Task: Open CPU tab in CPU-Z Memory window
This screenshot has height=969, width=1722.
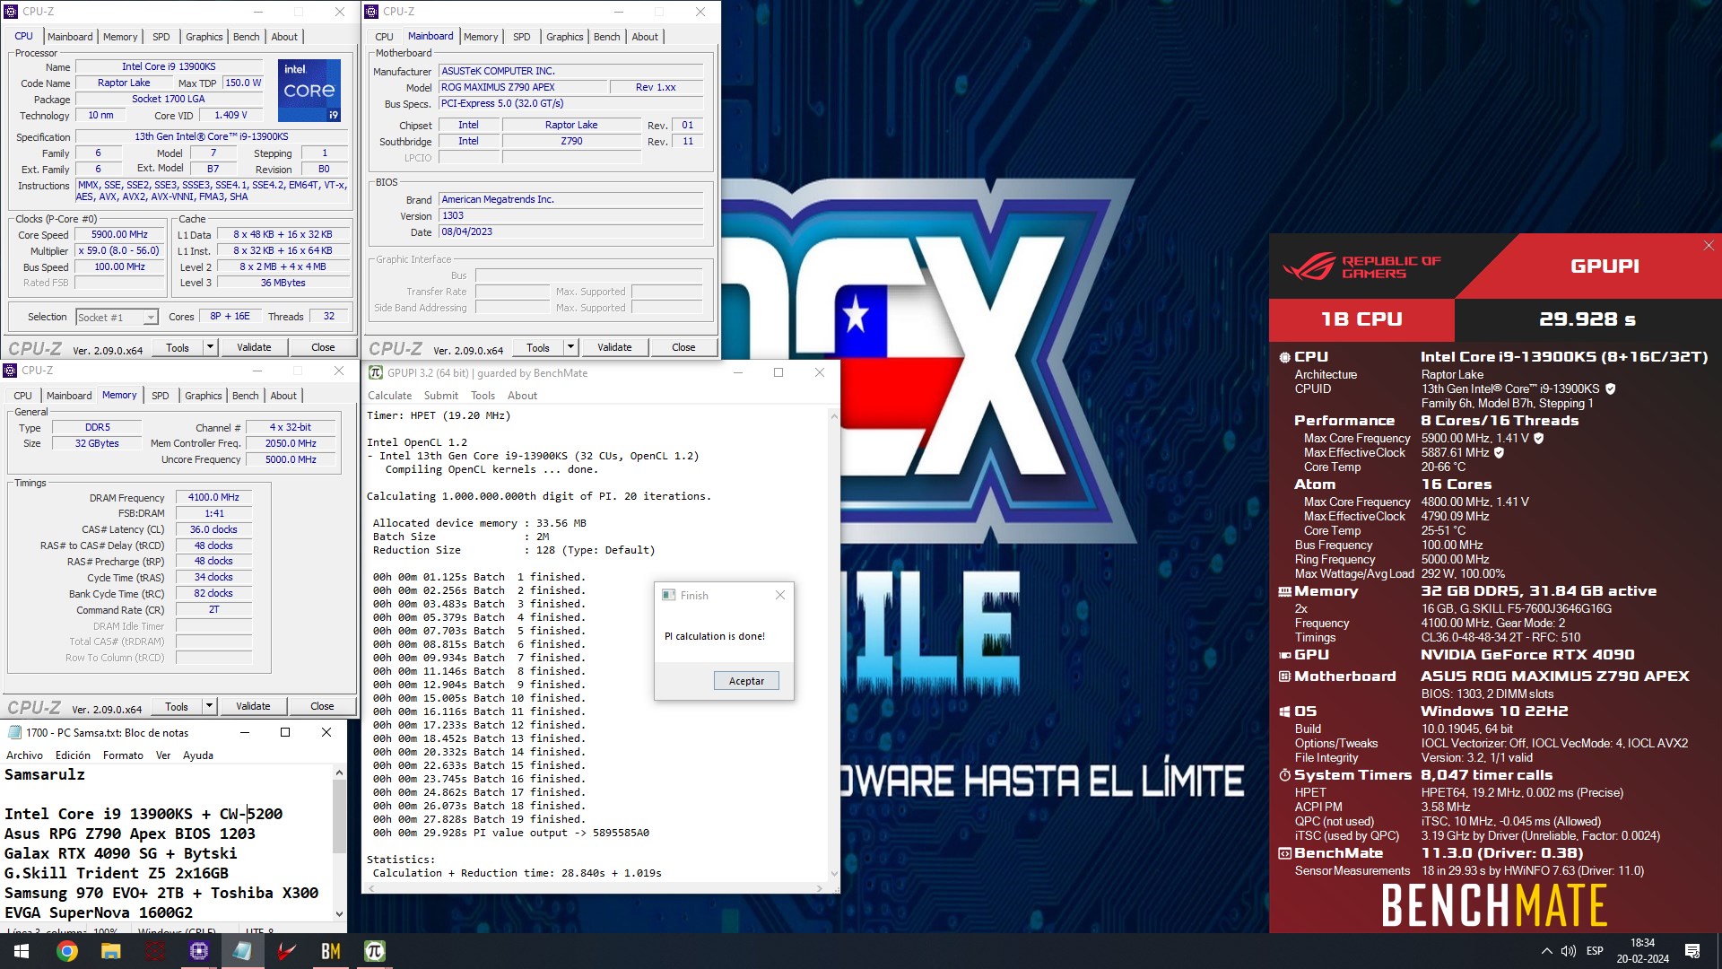Action: (x=22, y=396)
